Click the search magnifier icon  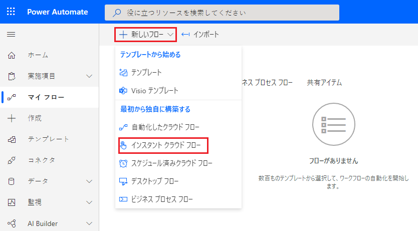117,13
